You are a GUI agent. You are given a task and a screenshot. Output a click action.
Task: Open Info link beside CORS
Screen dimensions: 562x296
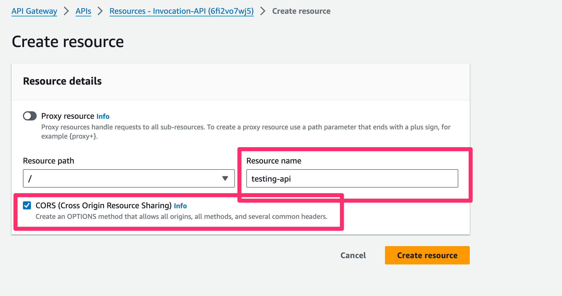pyautogui.click(x=180, y=206)
